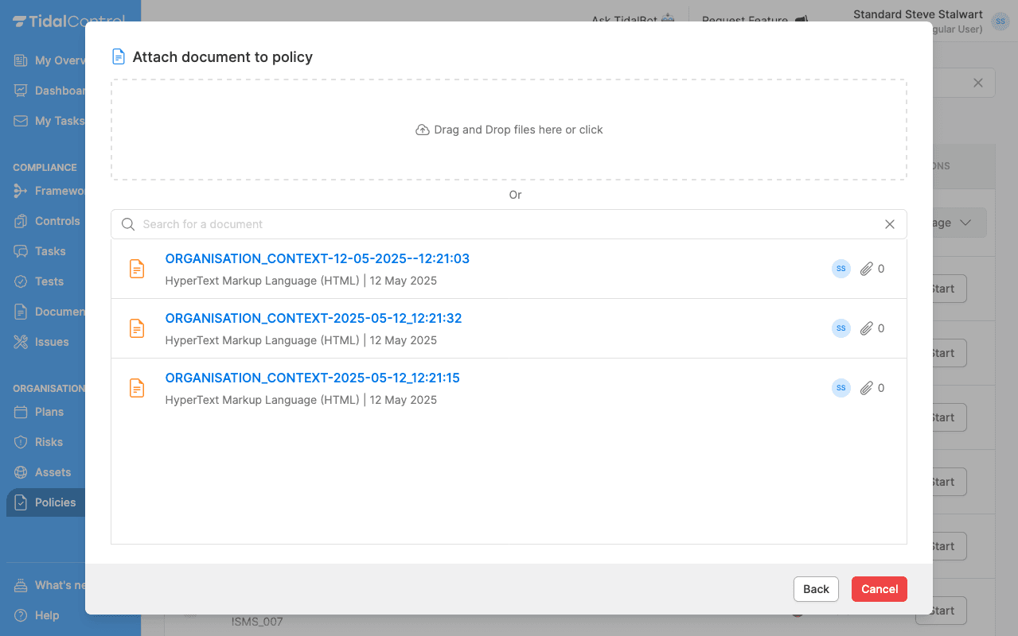The height and width of the screenshot is (636, 1018).
Task: Click the paperclip attachment icon on the first document
Action: point(868,269)
